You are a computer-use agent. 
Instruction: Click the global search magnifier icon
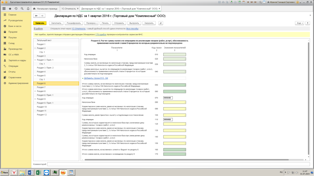click(x=22, y=9)
